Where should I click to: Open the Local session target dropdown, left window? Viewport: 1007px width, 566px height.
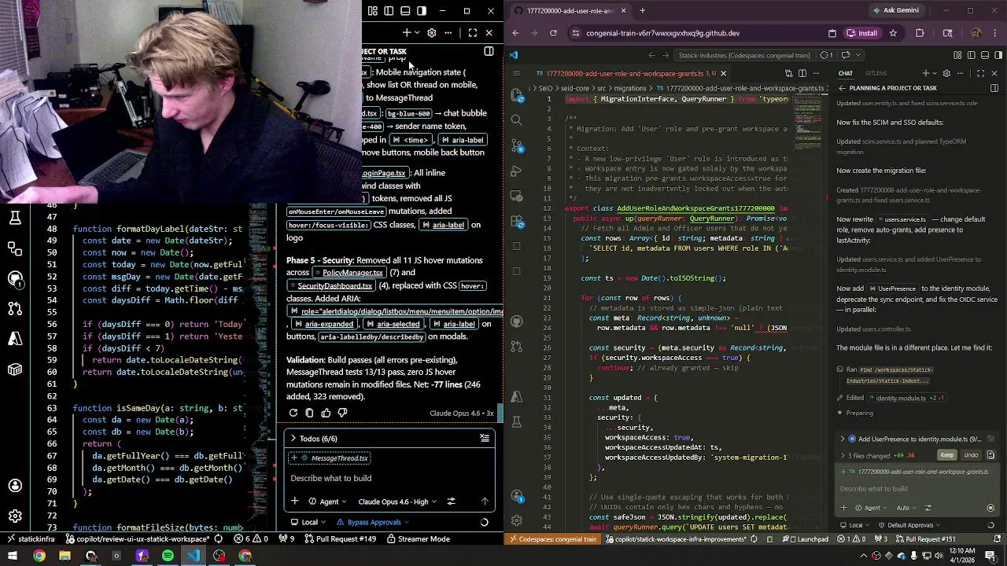click(x=310, y=522)
